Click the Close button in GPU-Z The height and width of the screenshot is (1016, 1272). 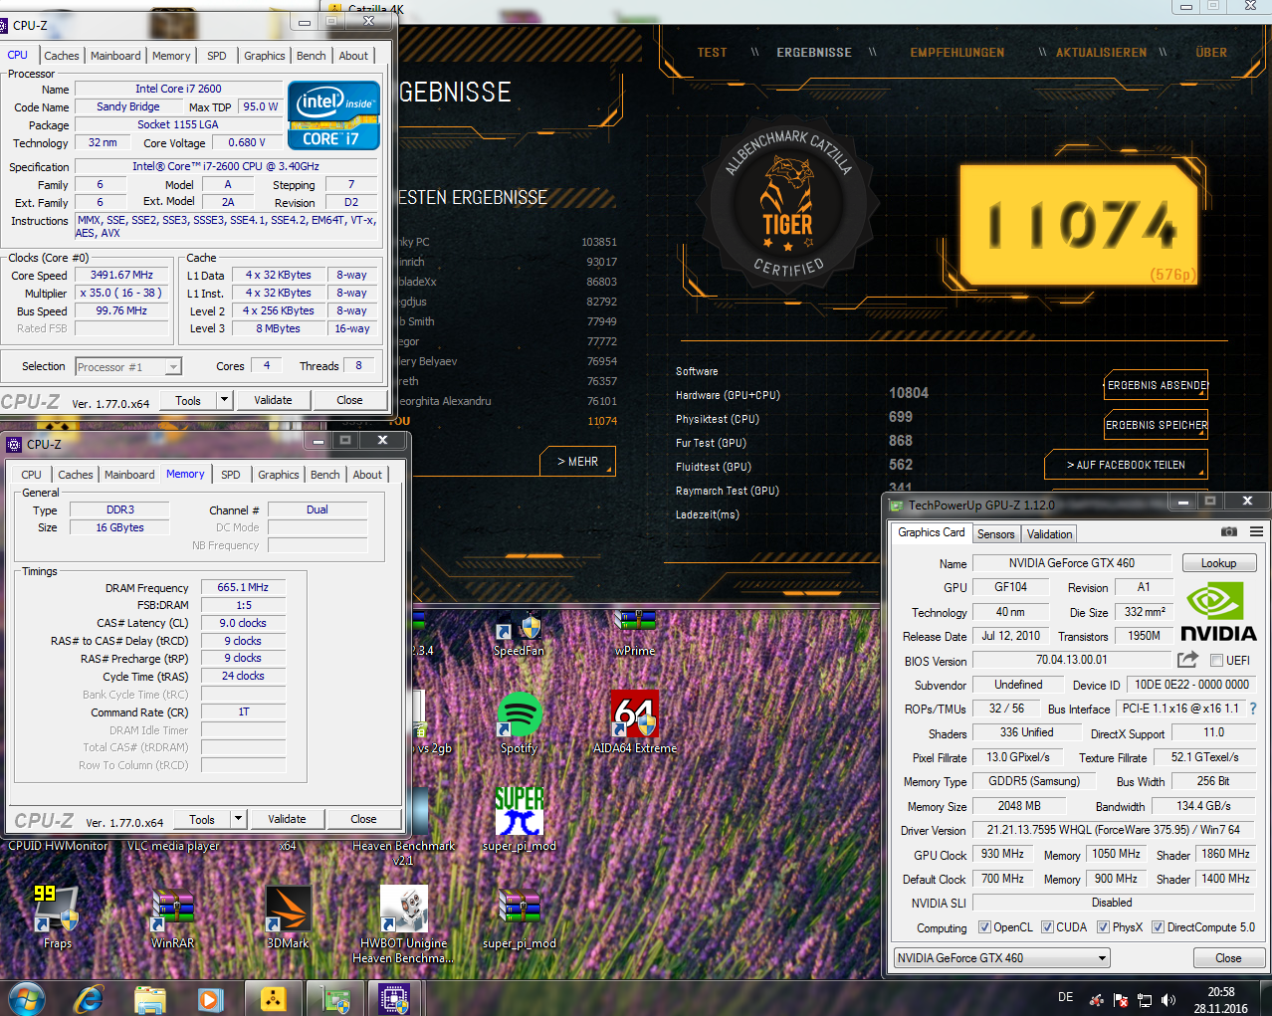(1228, 958)
